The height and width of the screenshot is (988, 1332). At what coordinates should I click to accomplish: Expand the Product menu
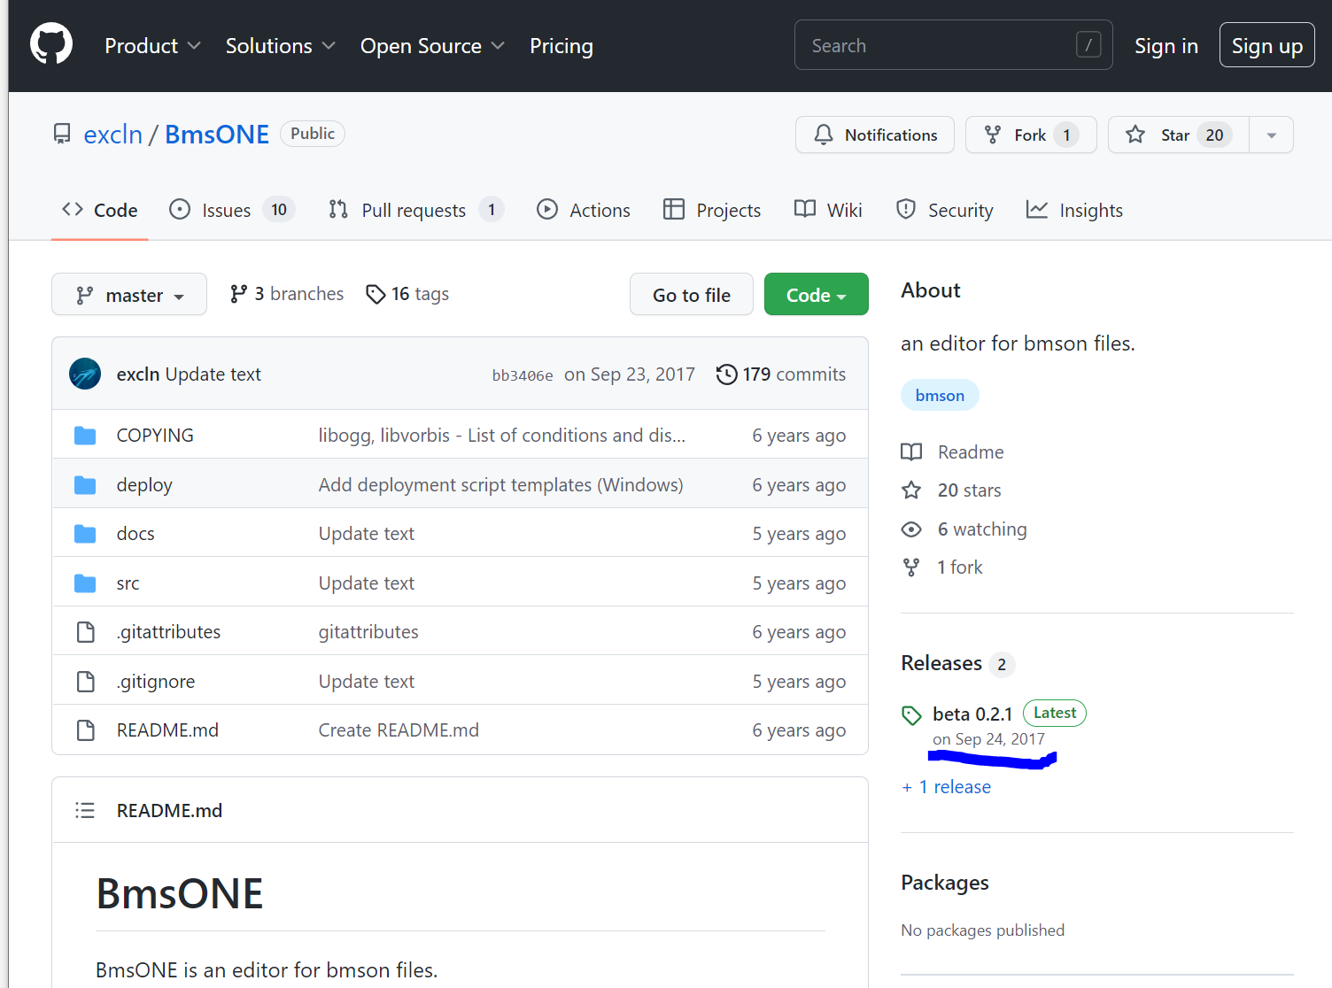click(152, 46)
